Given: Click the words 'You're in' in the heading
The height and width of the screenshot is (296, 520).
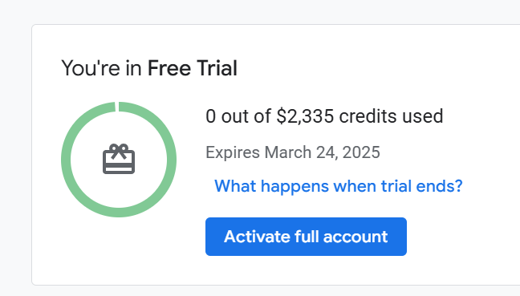Looking at the screenshot, I should (x=101, y=68).
